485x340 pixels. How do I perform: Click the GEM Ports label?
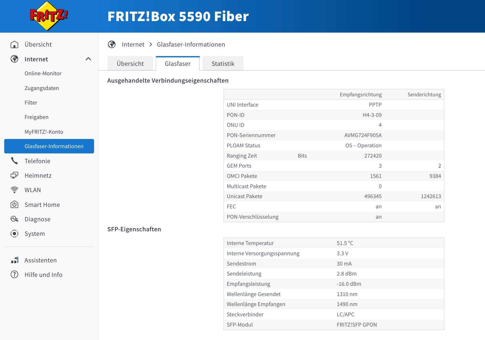(x=239, y=166)
